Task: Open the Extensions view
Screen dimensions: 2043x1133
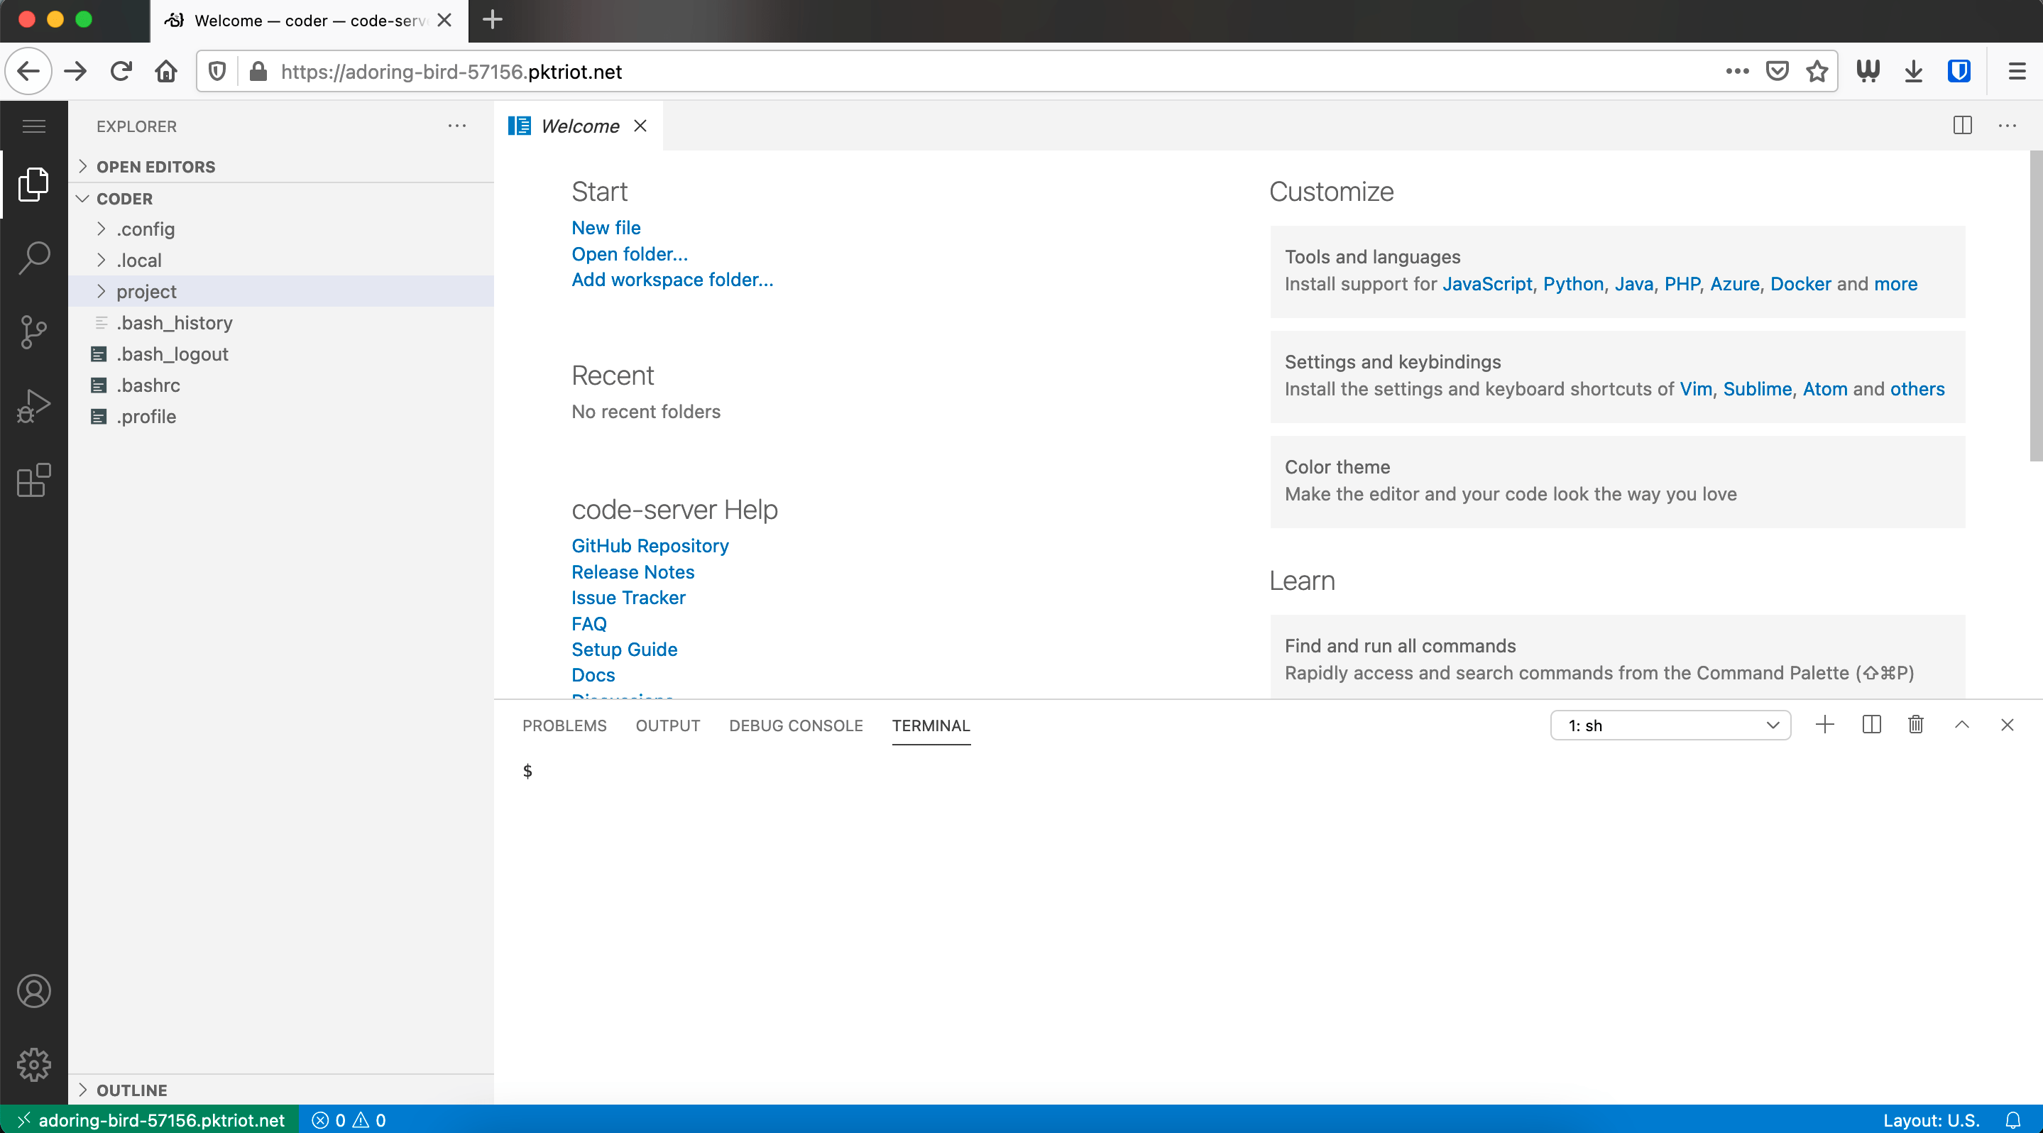Action: coord(34,481)
